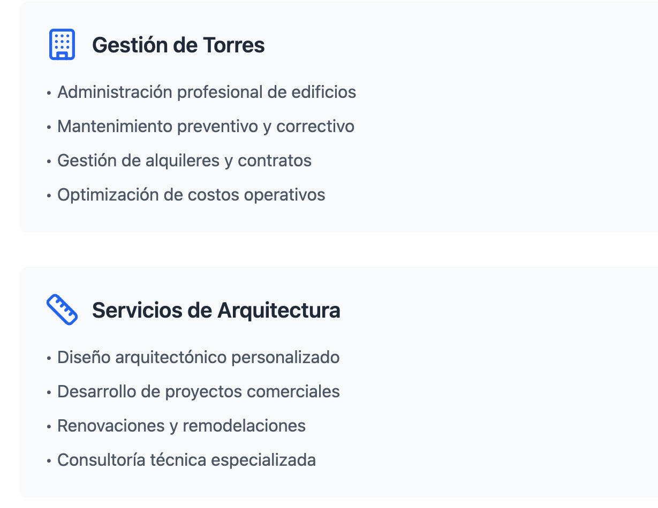
Task: Click bullet before 'Mantenimiento preventivo y correctivo'
Action: pos(49,127)
